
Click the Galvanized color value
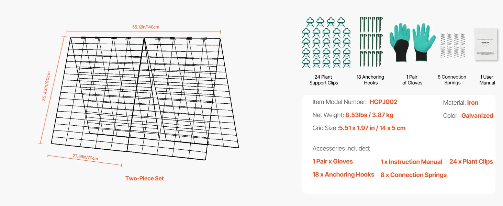pyautogui.click(x=477, y=116)
